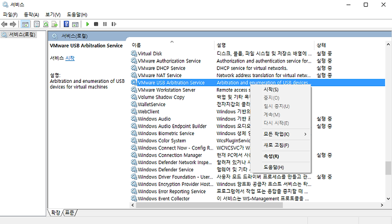Click the Refresh toolbar icon

tap(46, 24)
